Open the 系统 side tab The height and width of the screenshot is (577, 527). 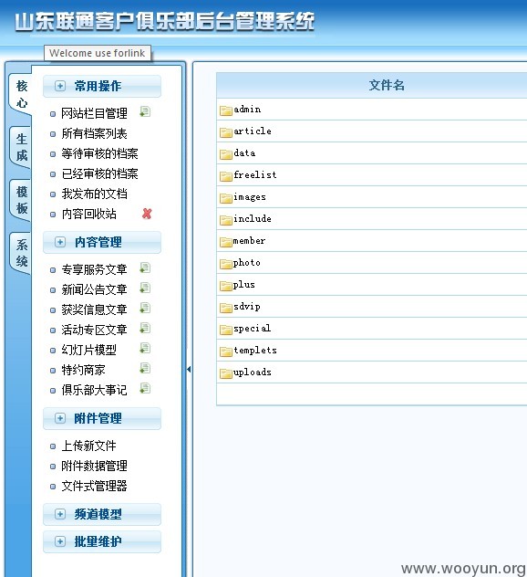[x=21, y=253]
